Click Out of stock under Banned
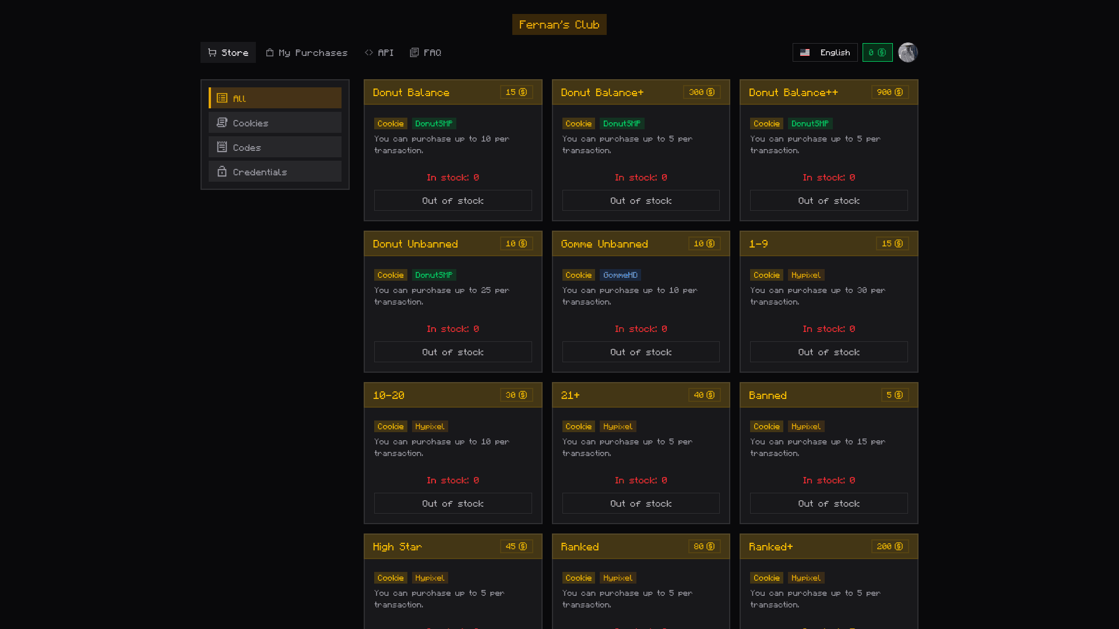1119x629 pixels. coord(829,503)
